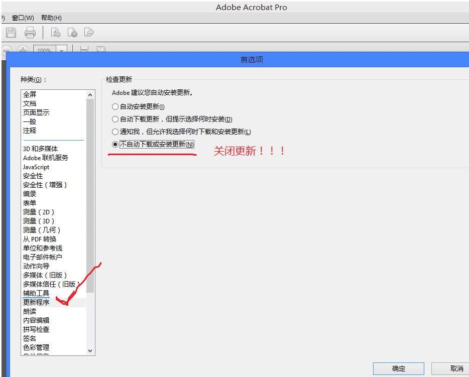
Task: Select the JavaScript category
Action: (36, 167)
